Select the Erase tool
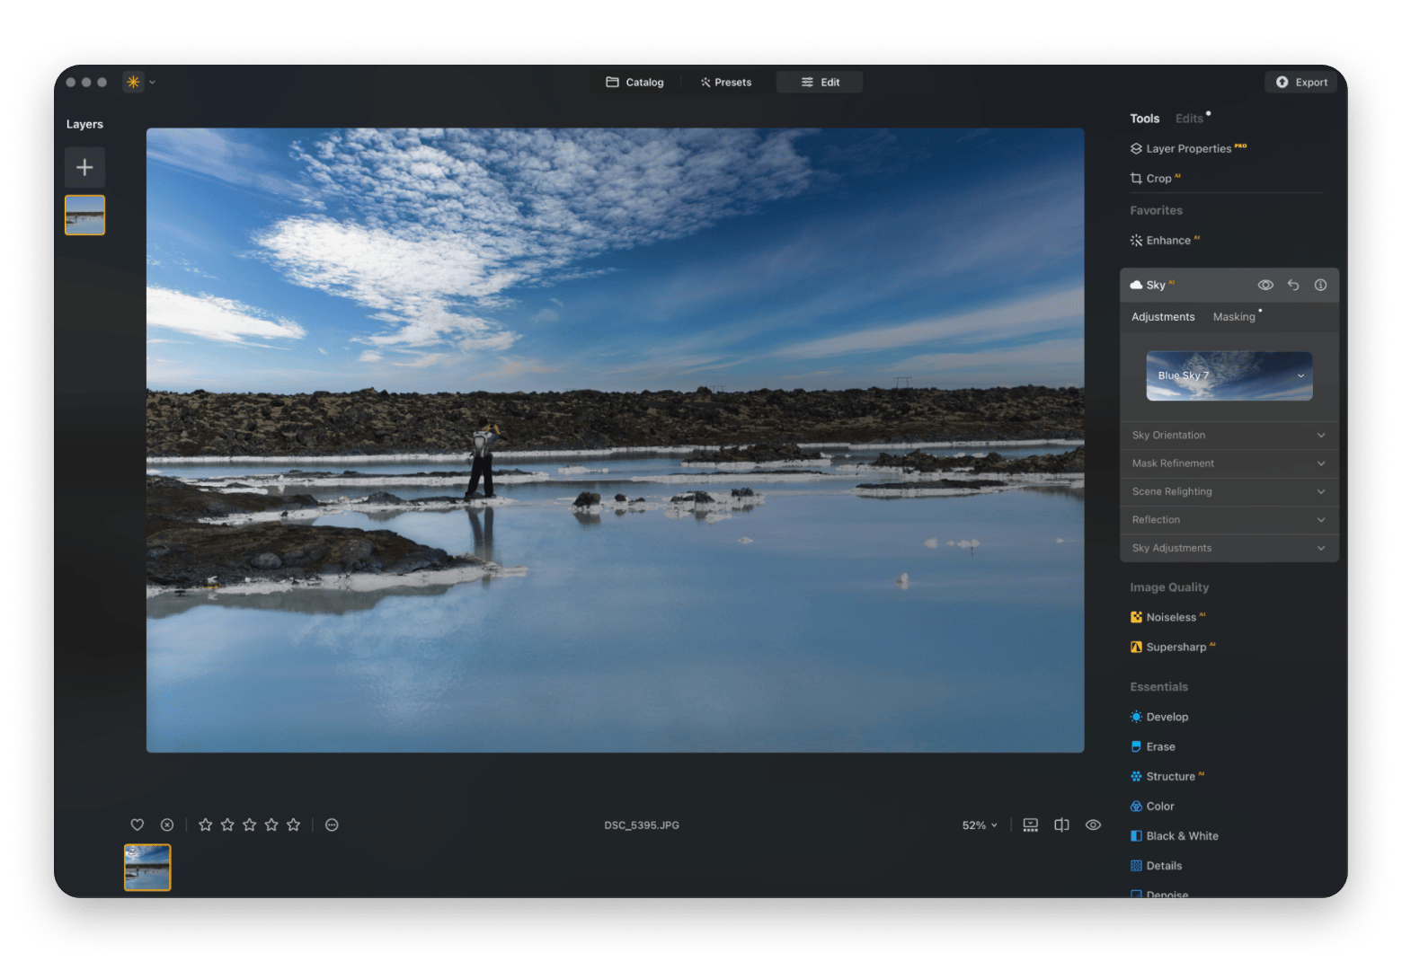Screen dimensions: 1402x970 coord(1160,746)
